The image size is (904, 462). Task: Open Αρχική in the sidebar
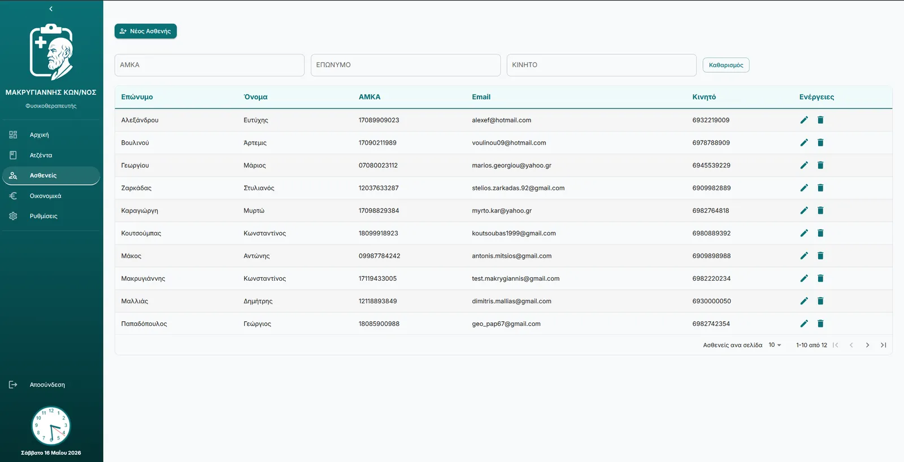[51, 135]
